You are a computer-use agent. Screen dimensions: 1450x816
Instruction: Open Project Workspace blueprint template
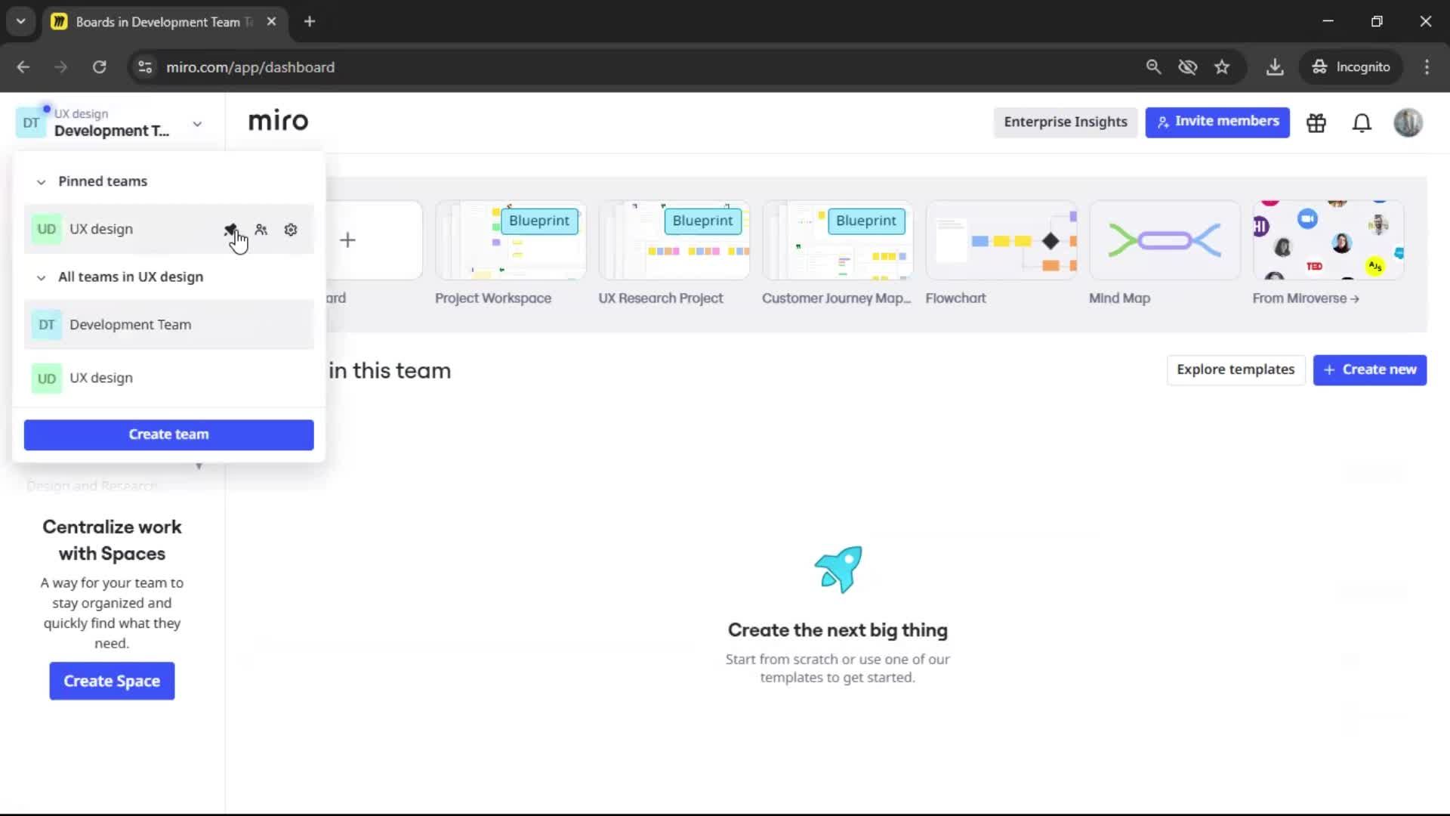pyautogui.click(x=511, y=240)
